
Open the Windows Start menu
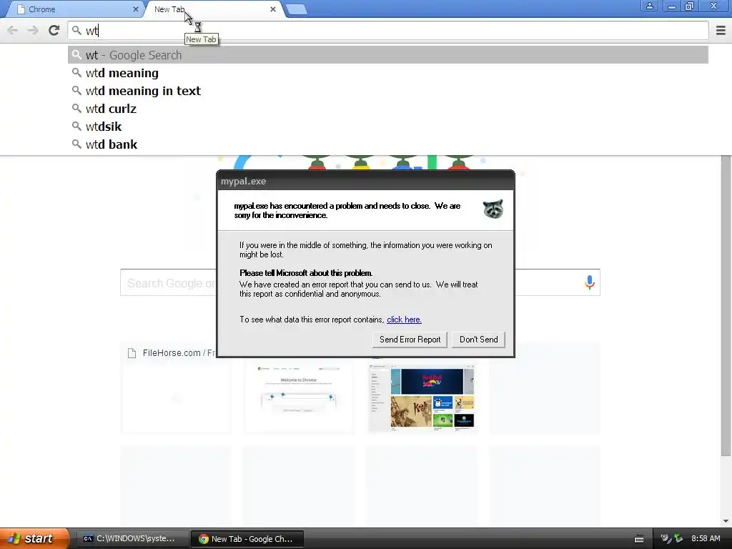34,538
